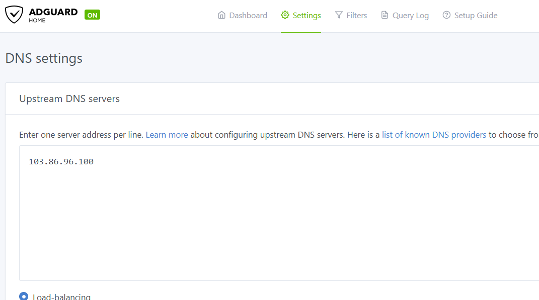Viewport: 539px width, 300px height.
Task: Select the Load-balancing radio button
Action: click(x=24, y=296)
